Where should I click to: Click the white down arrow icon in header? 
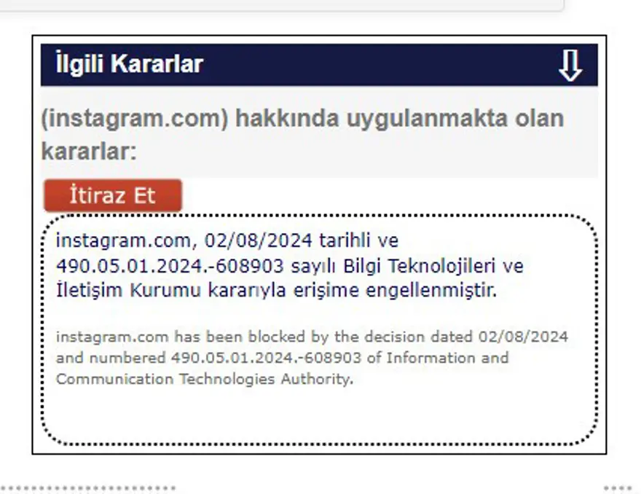click(570, 66)
